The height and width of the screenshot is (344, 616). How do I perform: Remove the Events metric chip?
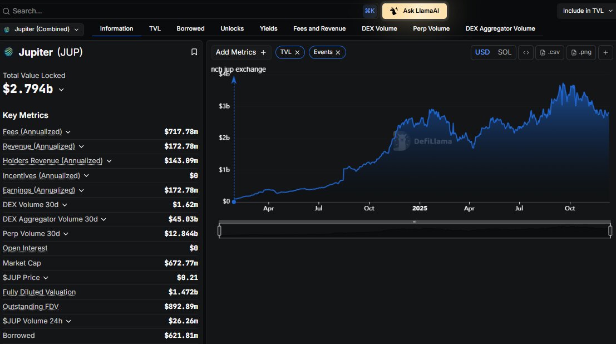(x=338, y=52)
